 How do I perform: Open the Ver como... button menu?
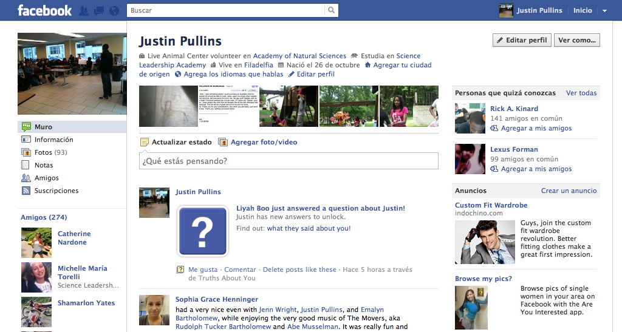point(577,40)
